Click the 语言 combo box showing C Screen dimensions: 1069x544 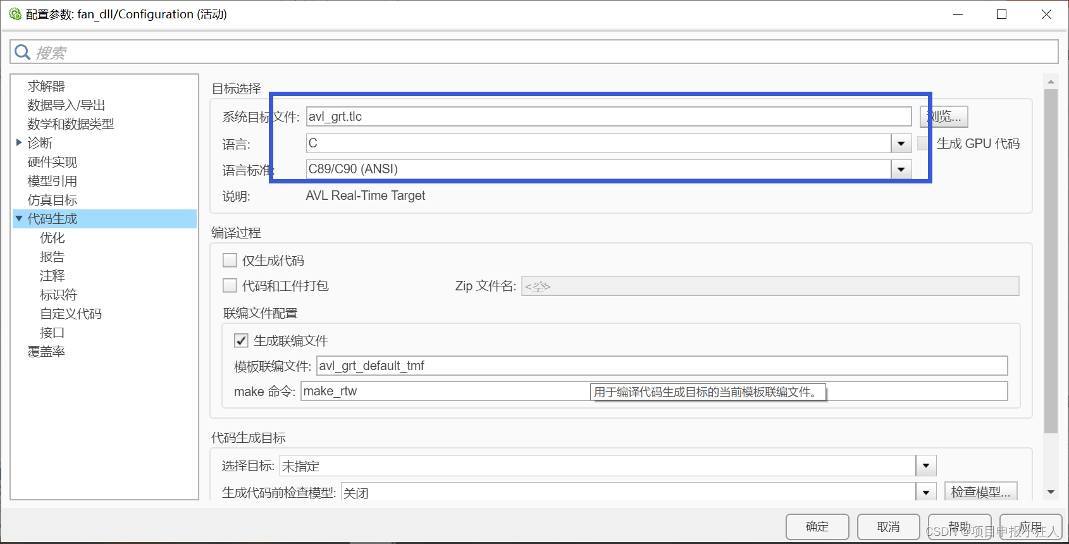point(609,144)
